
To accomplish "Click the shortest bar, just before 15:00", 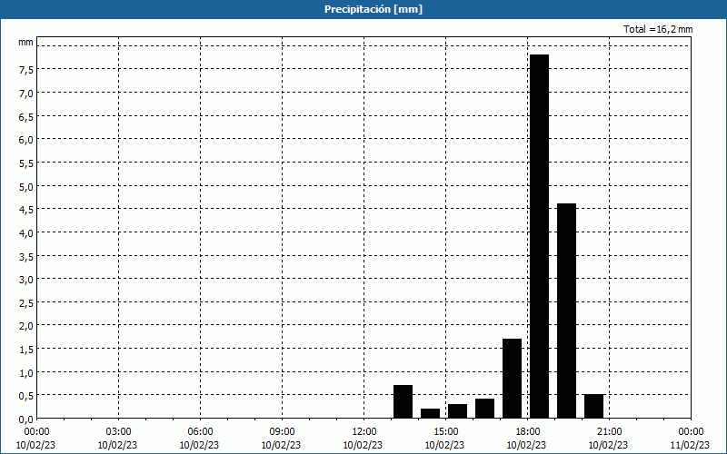I will (430, 413).
